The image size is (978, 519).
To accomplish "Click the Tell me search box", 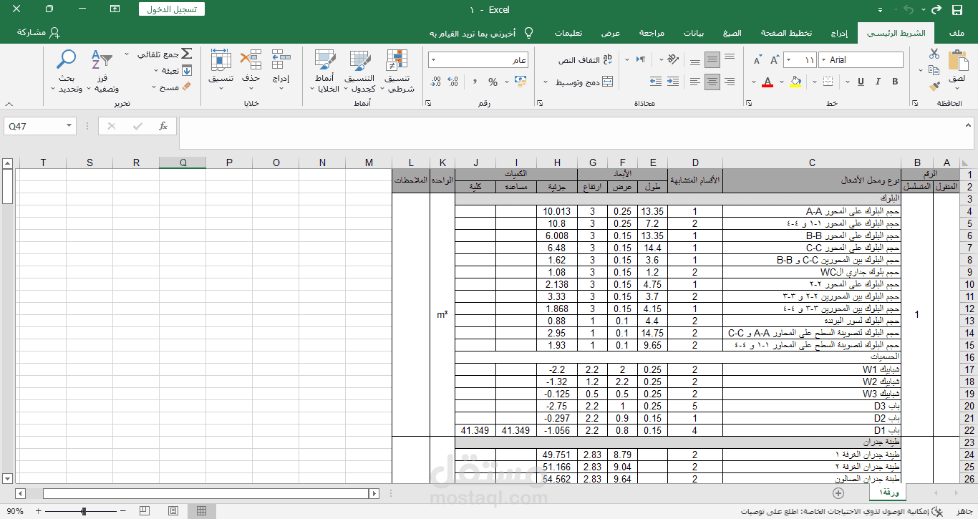I will click(481, 33).
